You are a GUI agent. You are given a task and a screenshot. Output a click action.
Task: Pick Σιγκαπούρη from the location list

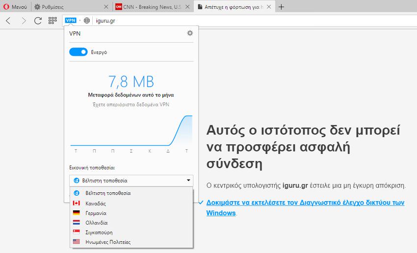coord(98,232)
